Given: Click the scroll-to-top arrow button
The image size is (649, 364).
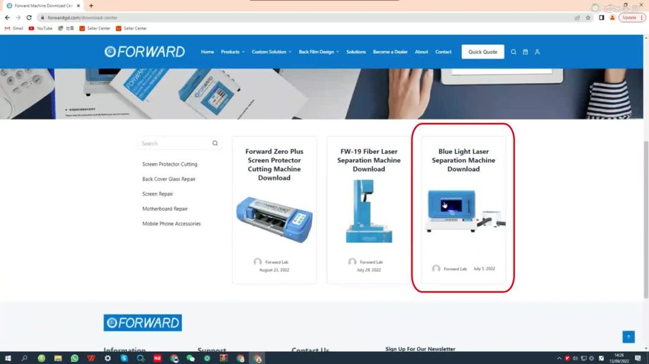Looking at the screenshot, I should pyautogui.click(x=628, y=337).
